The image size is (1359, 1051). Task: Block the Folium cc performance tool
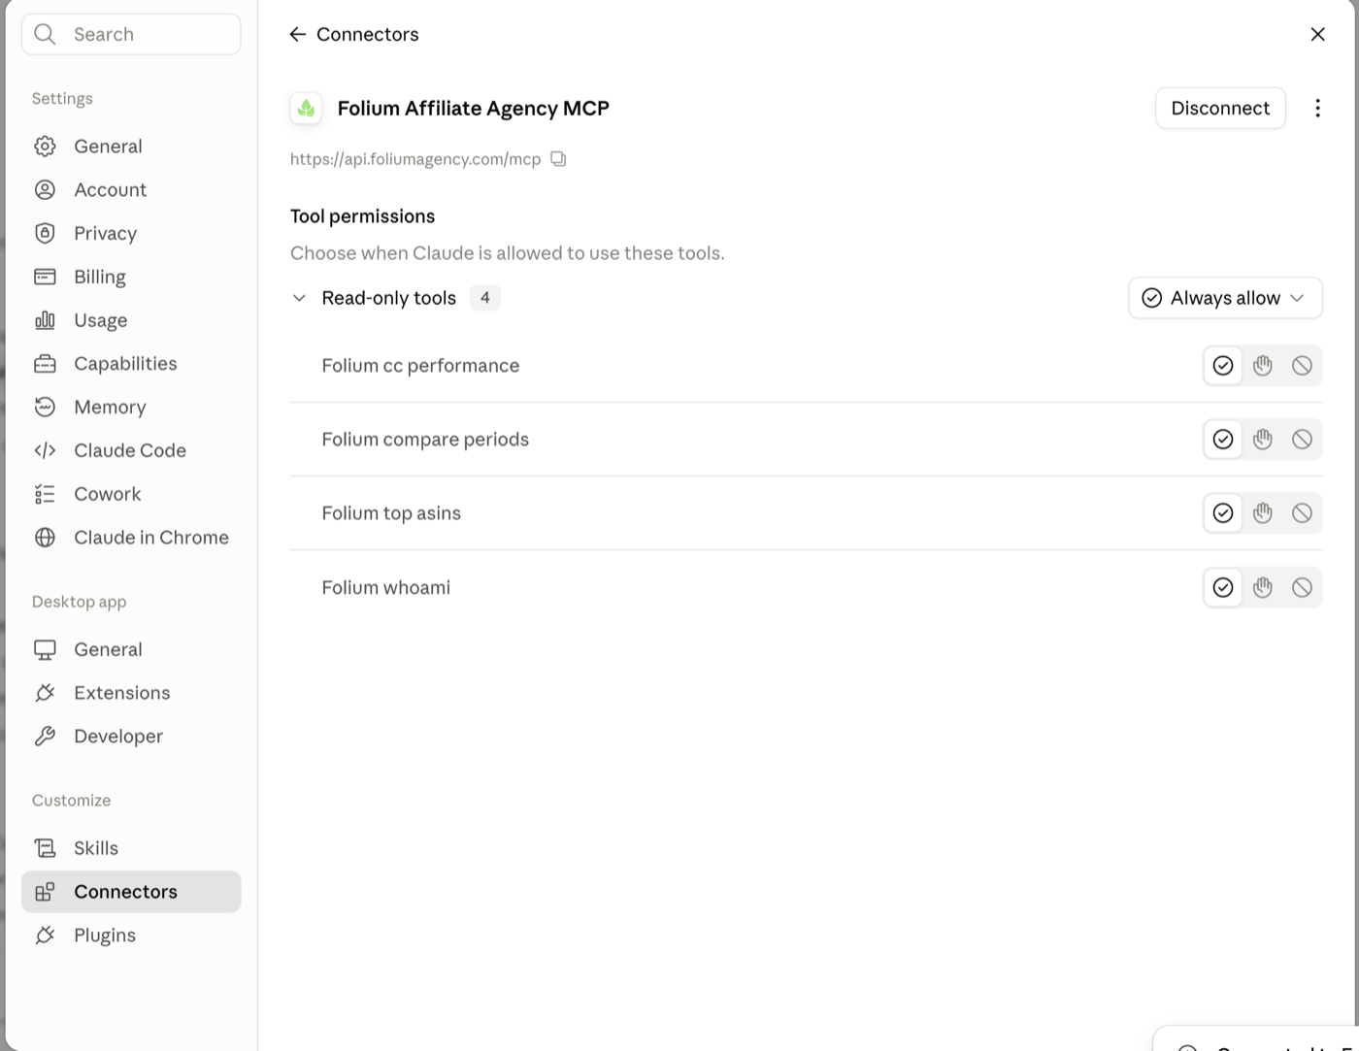pos(1302,366)
